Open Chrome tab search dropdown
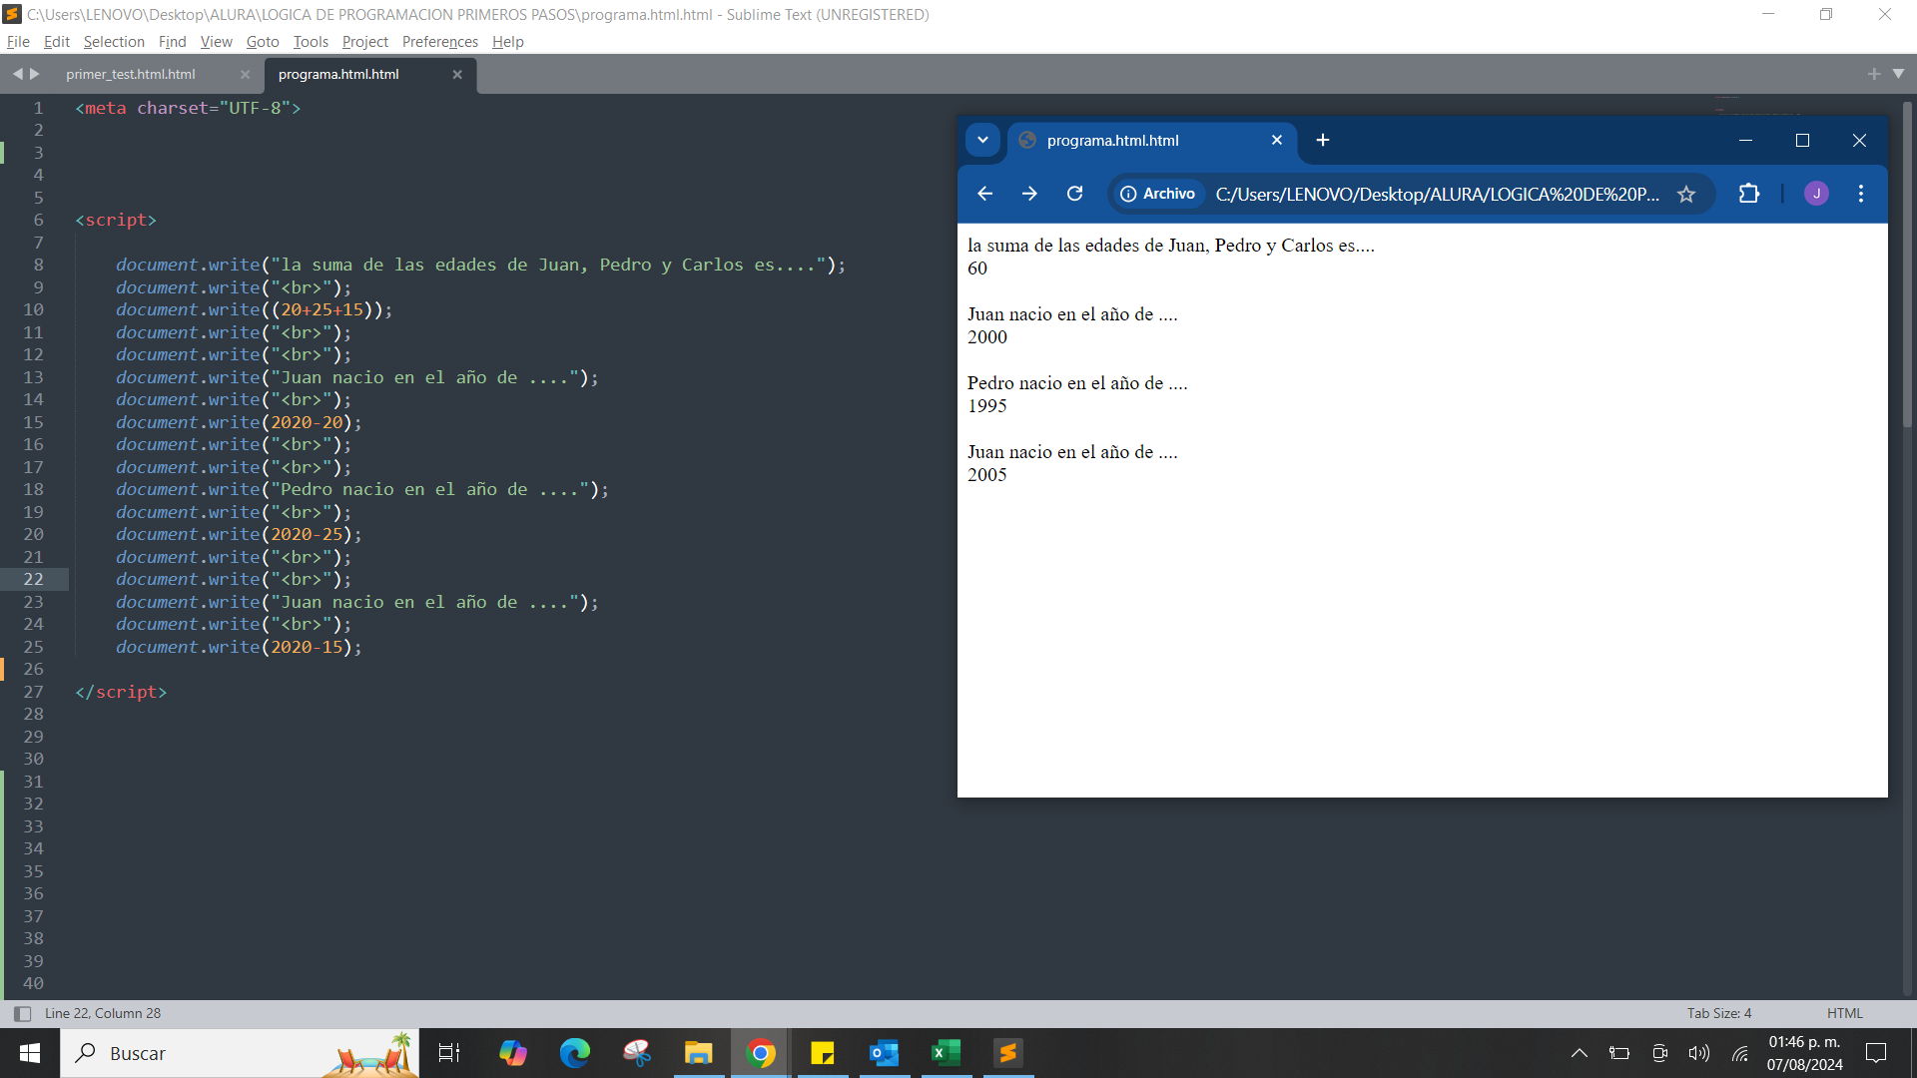The height and width of the screenshot is (1078, 1917). (x=982, y=141)
